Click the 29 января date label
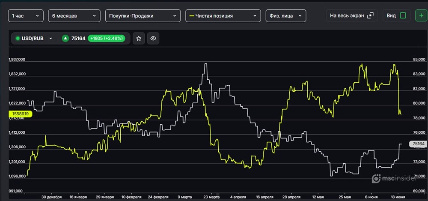This screenshot has height=201, width=428. 105,197
